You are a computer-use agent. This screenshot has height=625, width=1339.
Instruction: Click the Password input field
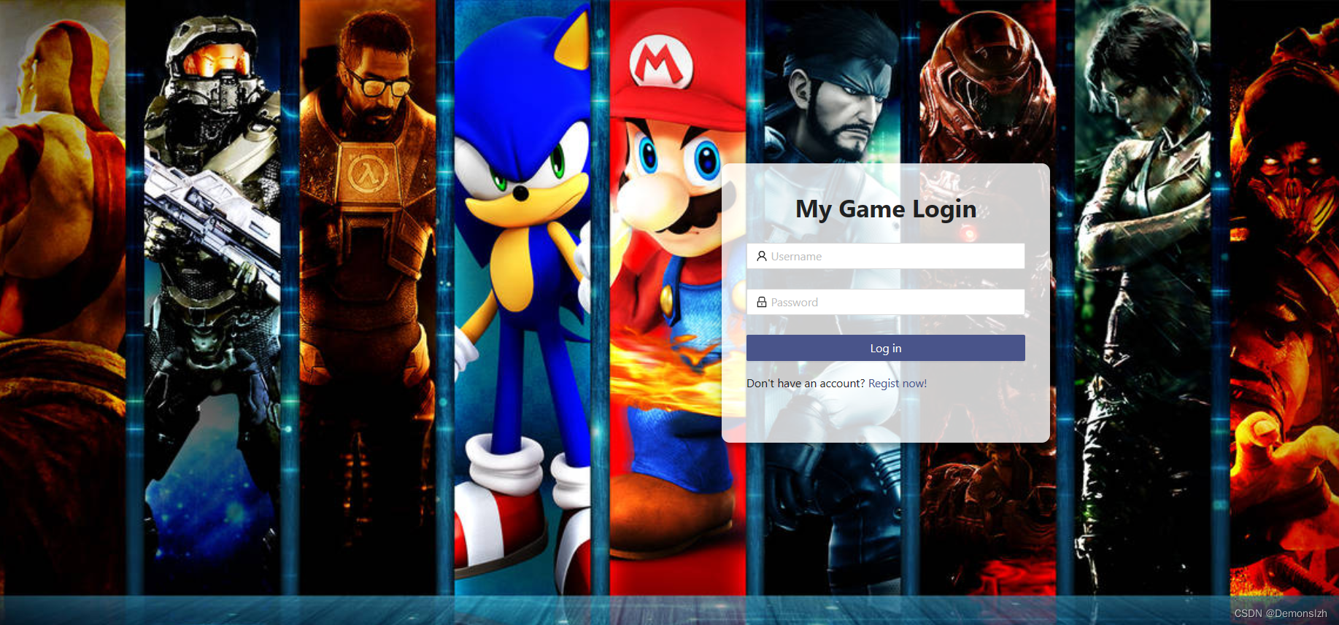pos(885,302)
